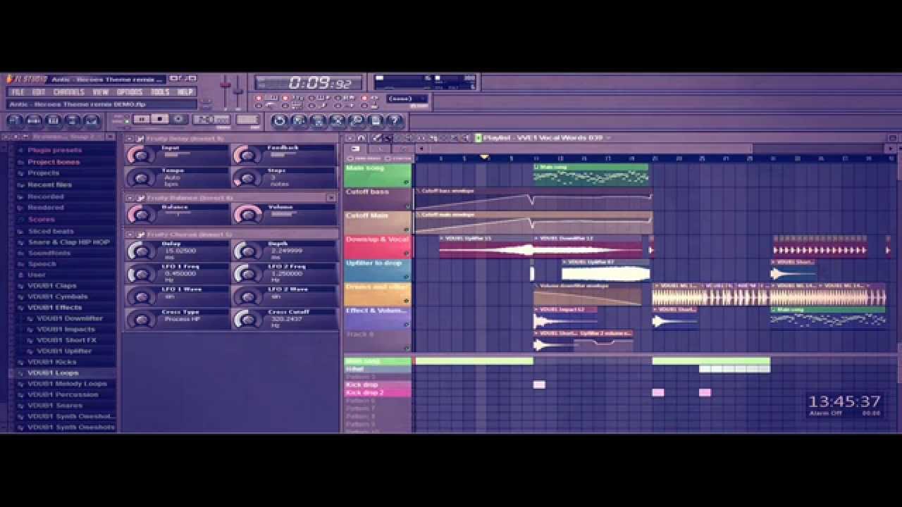The image size is (902, 507).
Task: Select the Project bones browser item
Action: click(x=54, y=162)
